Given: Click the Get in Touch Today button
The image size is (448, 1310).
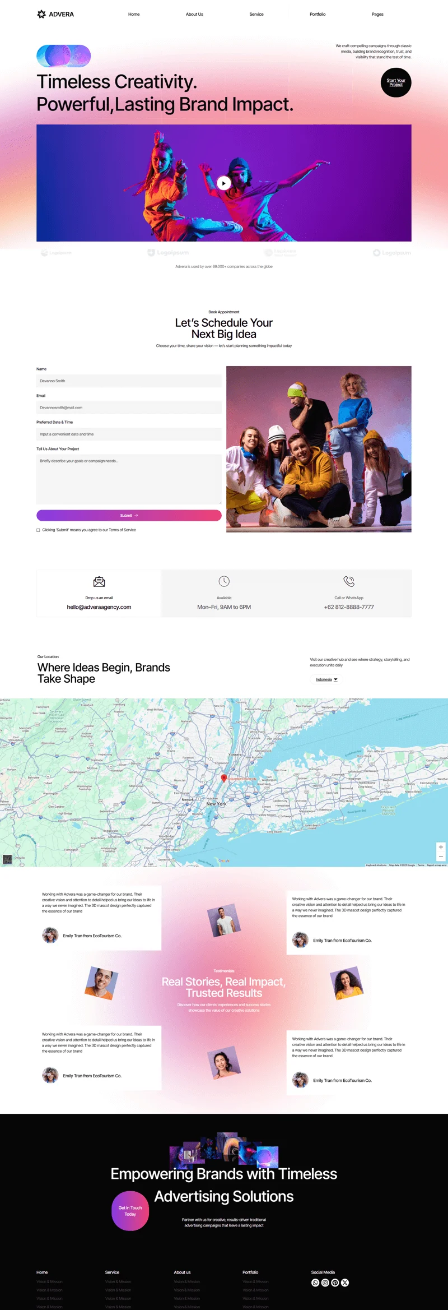Looking at the screenshot, I should click(130, 1211).
